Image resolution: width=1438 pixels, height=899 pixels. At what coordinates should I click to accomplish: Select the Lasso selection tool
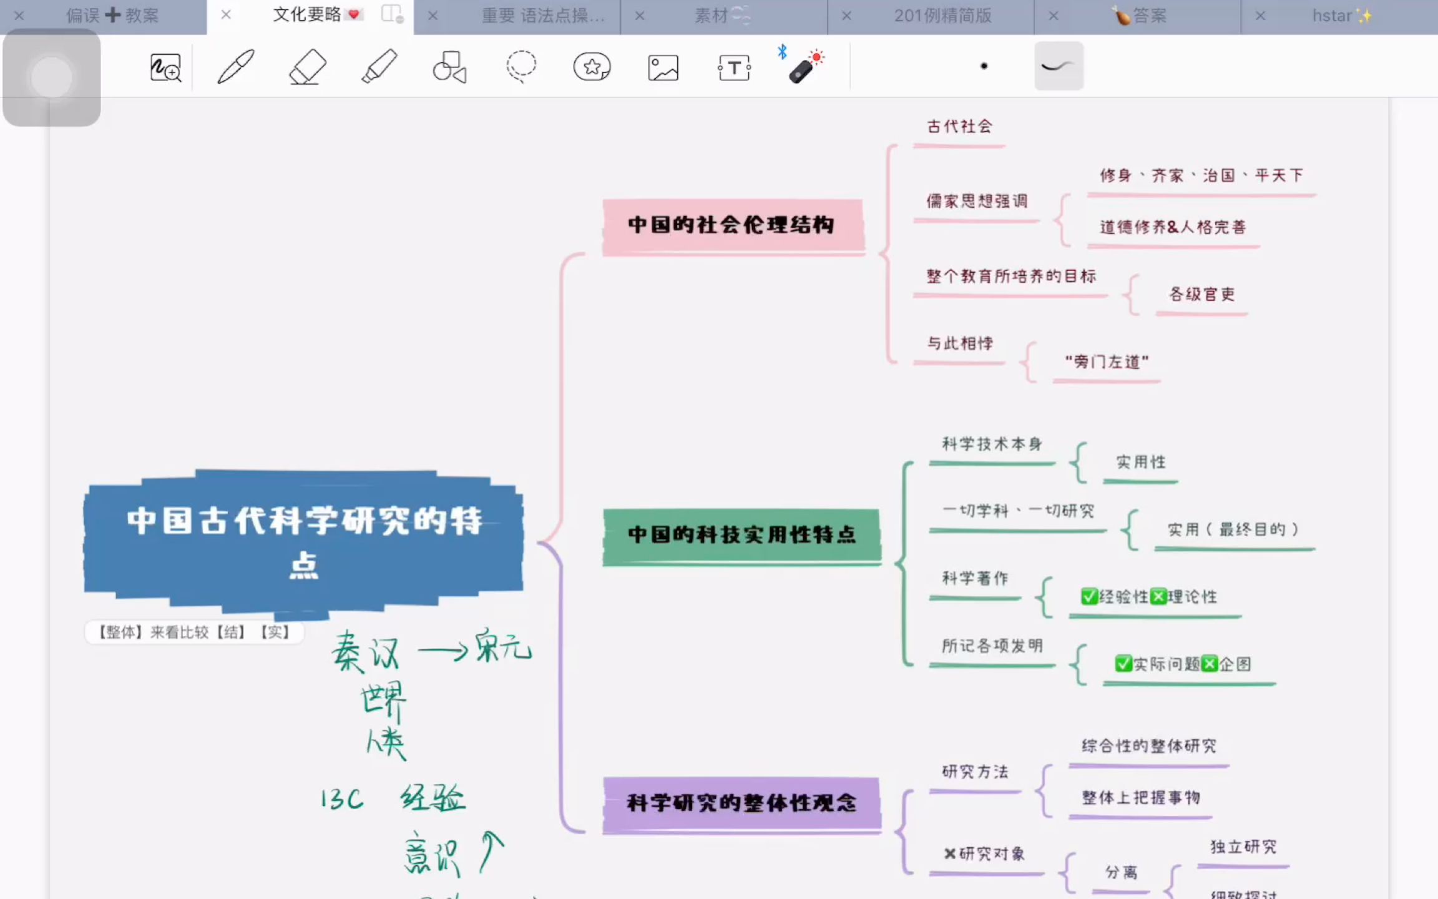click(521, 66)
